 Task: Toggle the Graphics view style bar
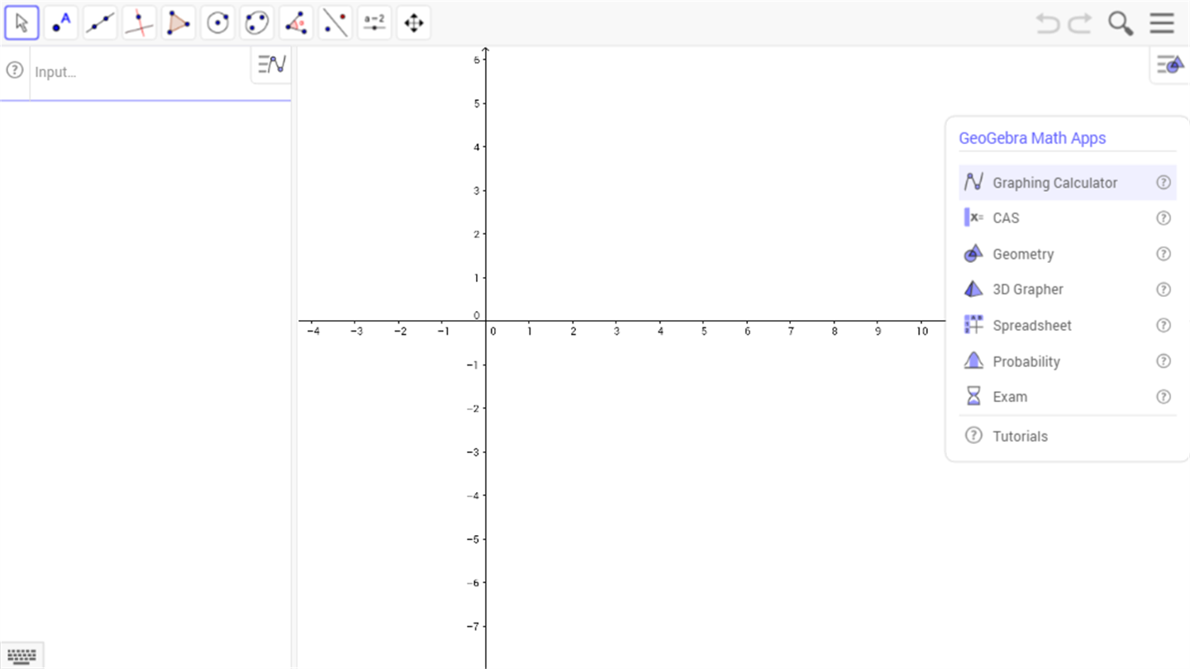(x=1170, y=65)
